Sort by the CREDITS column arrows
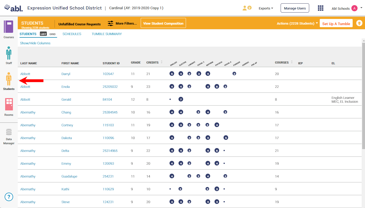Image resolution: width=365 pixels, height=208 pixels. click(162, 62)
